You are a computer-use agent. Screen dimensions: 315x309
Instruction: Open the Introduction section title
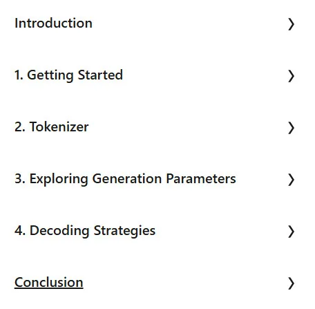click(53, 23)
